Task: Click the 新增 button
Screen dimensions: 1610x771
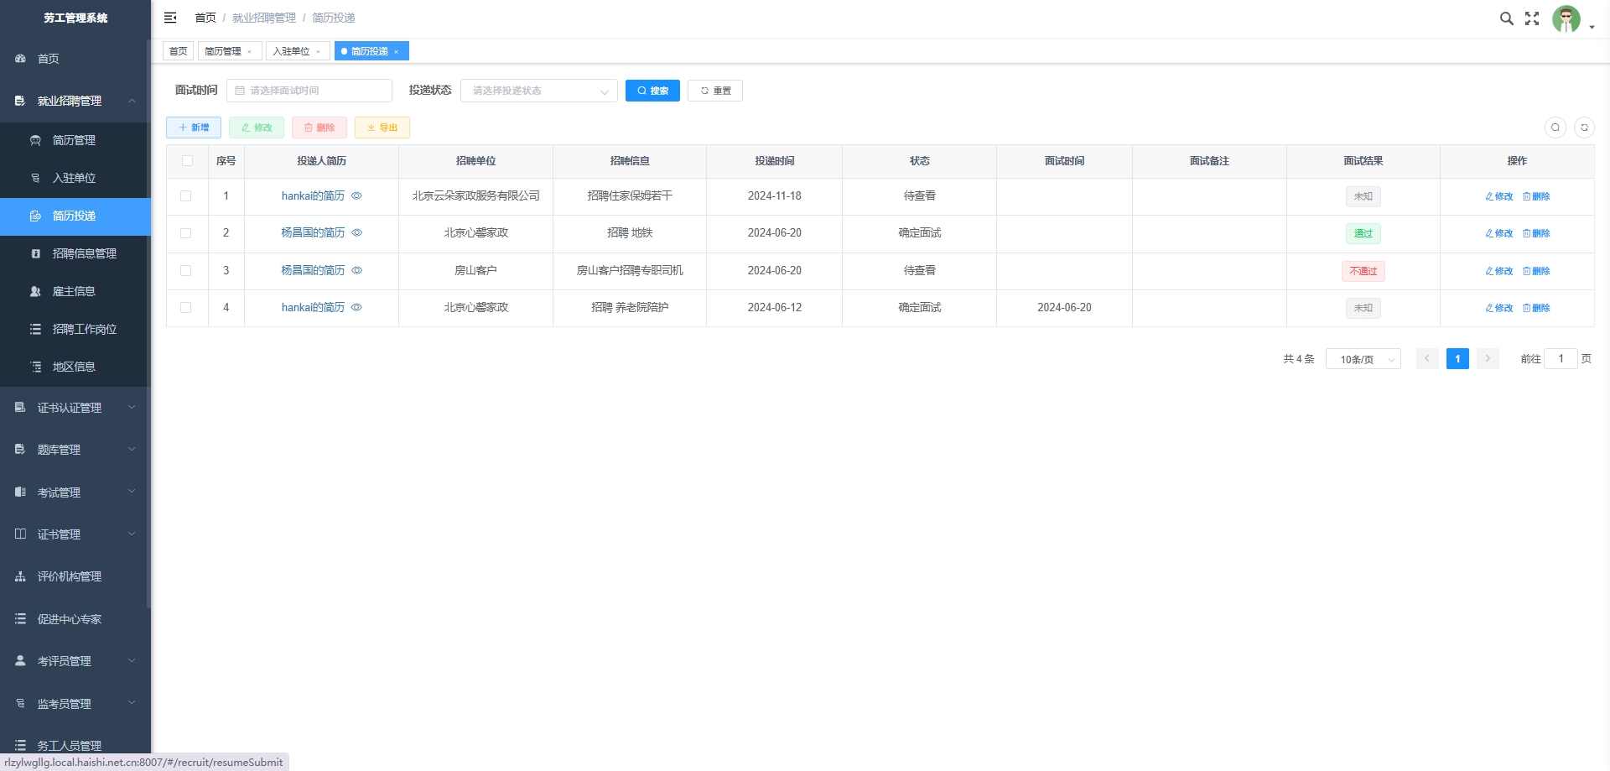Action: [194, 128]
